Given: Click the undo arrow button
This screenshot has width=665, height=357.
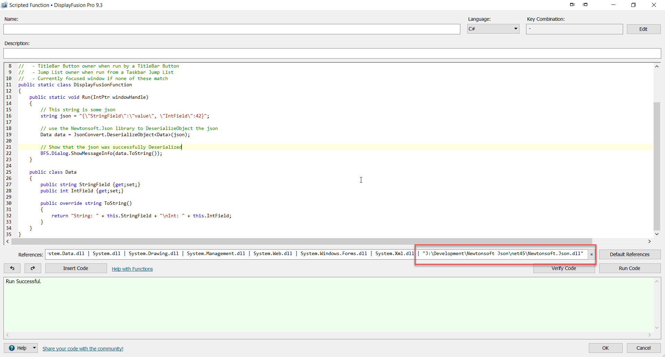Looking at the screenshot, I should (12, 268).
